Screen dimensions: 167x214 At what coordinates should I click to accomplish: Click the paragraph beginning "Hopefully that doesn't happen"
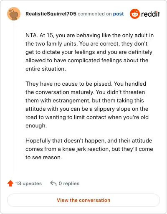pyautogui.click(x=89, y=149)
